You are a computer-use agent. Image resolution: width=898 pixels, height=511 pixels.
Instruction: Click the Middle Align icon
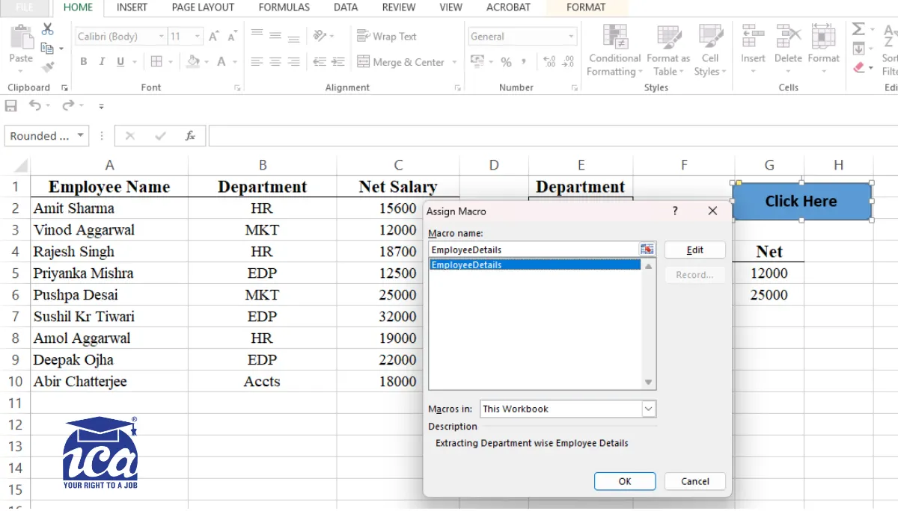point(275,35)
